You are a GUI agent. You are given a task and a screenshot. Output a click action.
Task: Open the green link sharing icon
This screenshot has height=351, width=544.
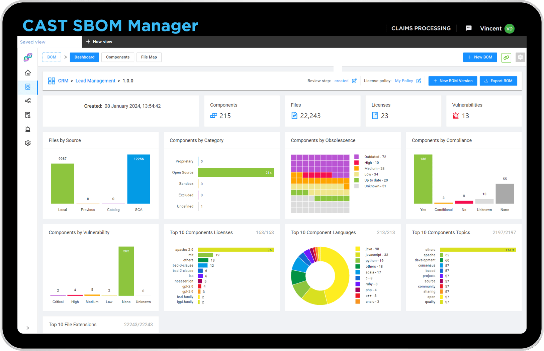[506, 57]
